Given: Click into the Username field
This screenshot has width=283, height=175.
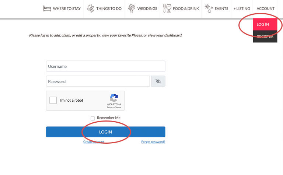Looking at the screenshot, I should 105,66.
